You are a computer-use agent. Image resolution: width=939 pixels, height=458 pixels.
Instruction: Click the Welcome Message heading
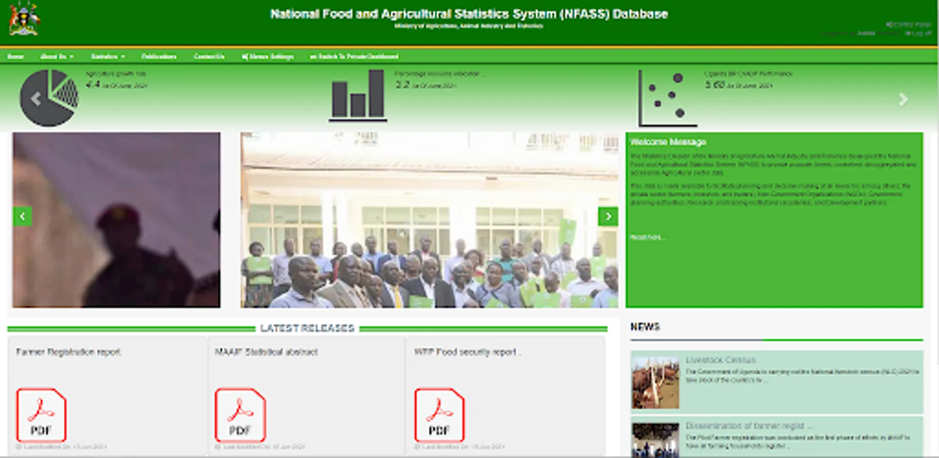668,142
